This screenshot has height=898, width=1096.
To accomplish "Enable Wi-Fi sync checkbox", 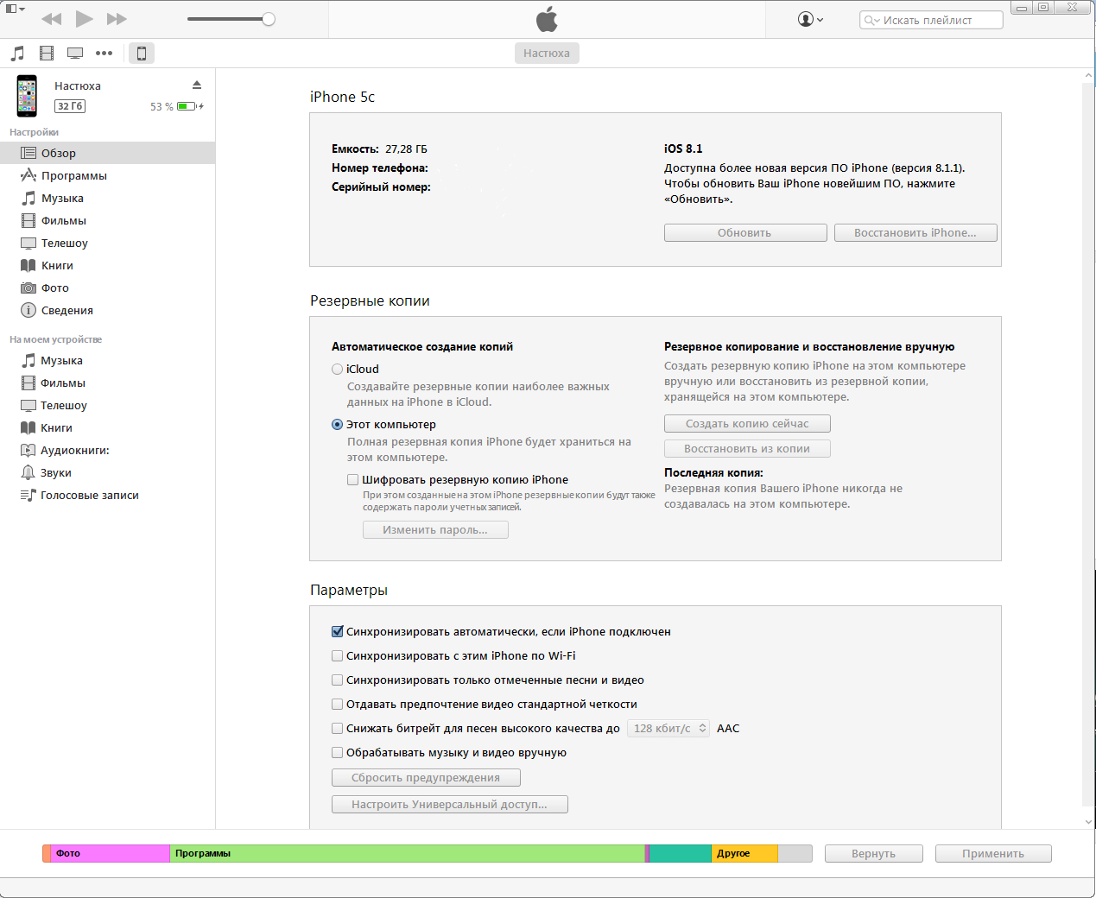I will pyautogui.click(x=338, y=656).
